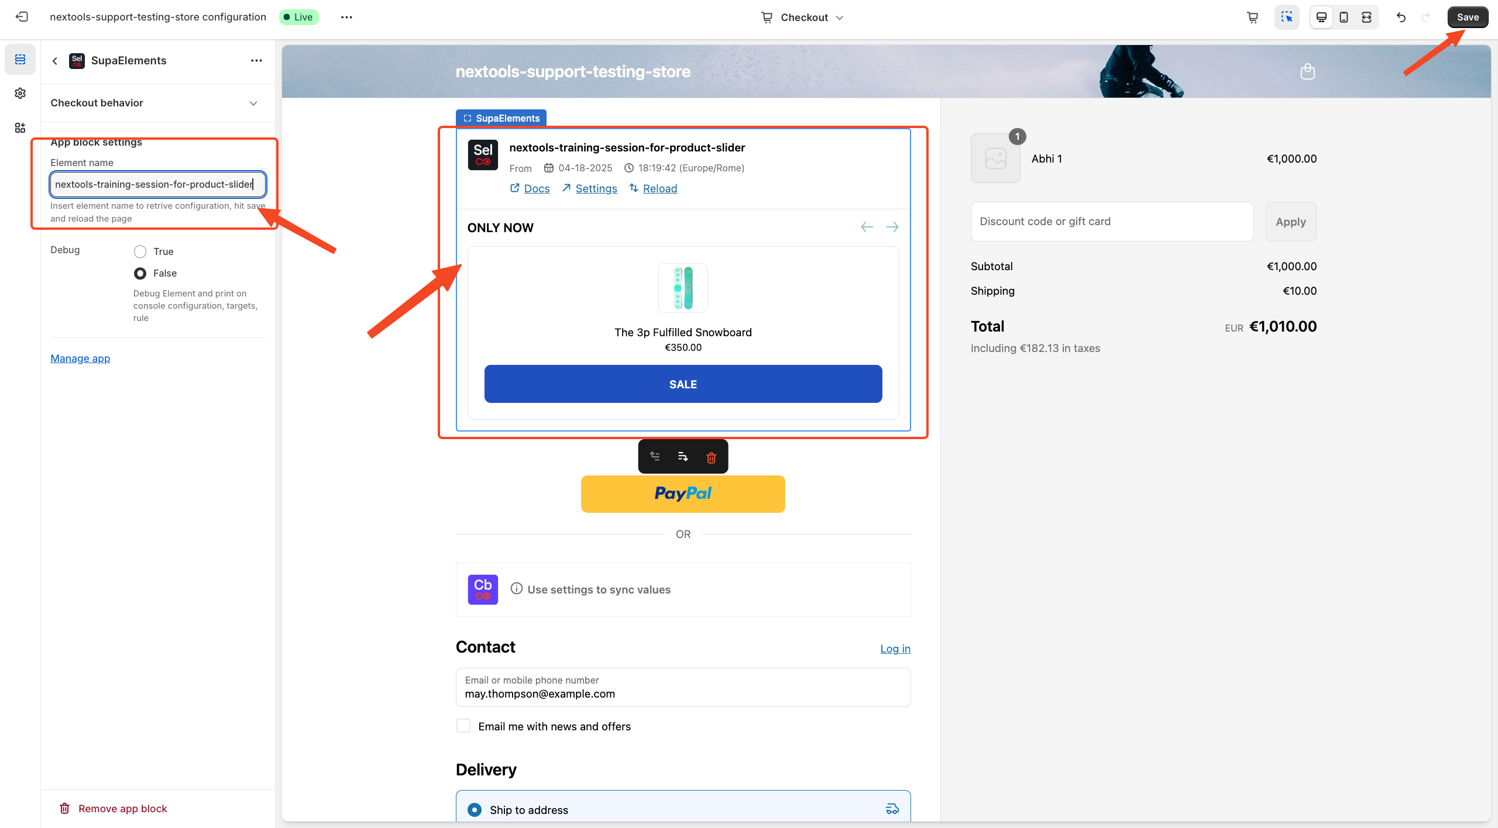Click the Live status badge
1498x828 pixels.
pos(298,17)
